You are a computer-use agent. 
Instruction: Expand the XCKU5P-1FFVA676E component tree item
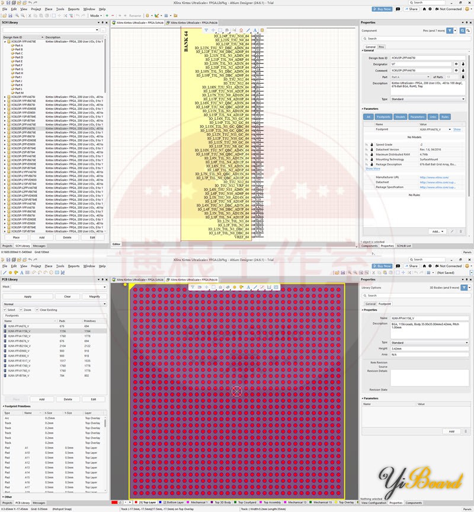click(x=5, y=42)
